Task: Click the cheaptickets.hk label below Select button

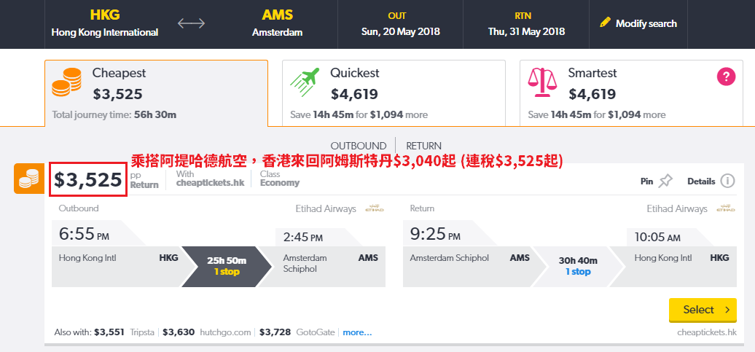Action: coord(707,332)
